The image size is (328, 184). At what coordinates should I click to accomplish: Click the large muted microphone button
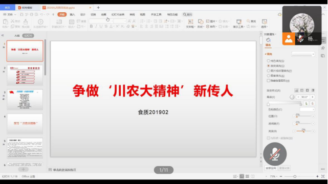pyautogui.click(x=275, y=154)
